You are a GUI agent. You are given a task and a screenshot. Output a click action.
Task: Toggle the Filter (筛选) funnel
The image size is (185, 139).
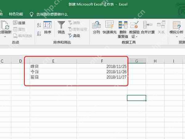61,27
